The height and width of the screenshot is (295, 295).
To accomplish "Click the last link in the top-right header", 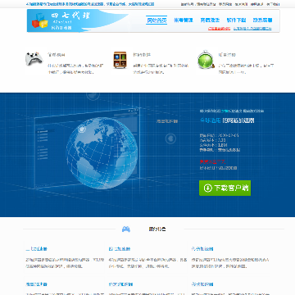I will 273,4.
